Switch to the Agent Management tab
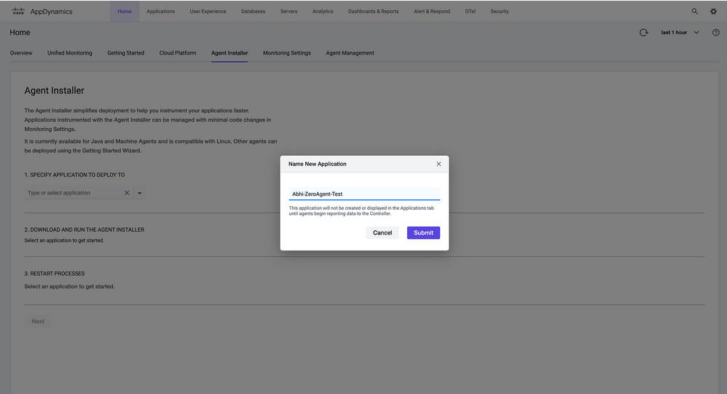Image resolution: width=727 pixels, height=394 pixels. [350, 53]
